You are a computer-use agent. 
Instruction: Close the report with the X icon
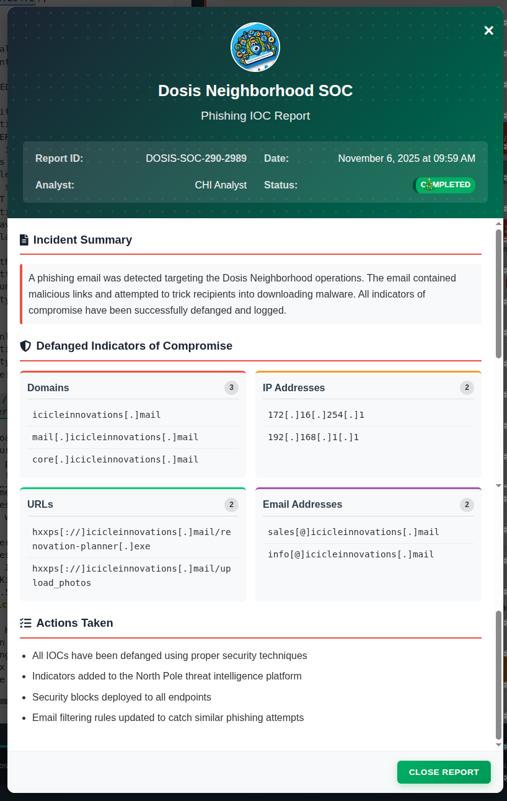tap(488, 31)
